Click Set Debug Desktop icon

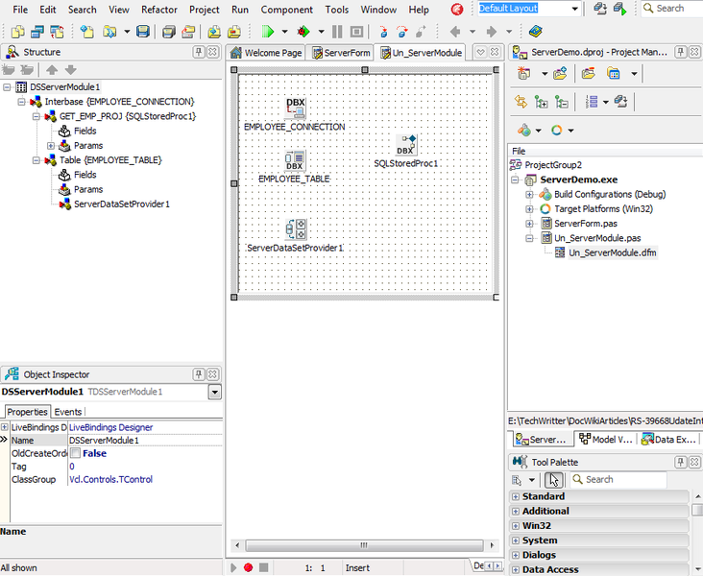tap(620, 9)
